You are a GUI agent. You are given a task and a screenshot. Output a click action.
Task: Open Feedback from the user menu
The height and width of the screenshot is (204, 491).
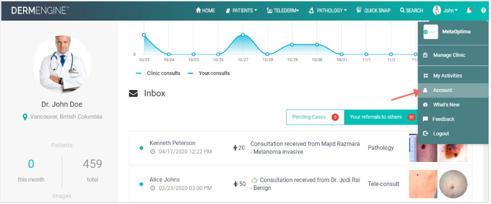tap(453, 119)
